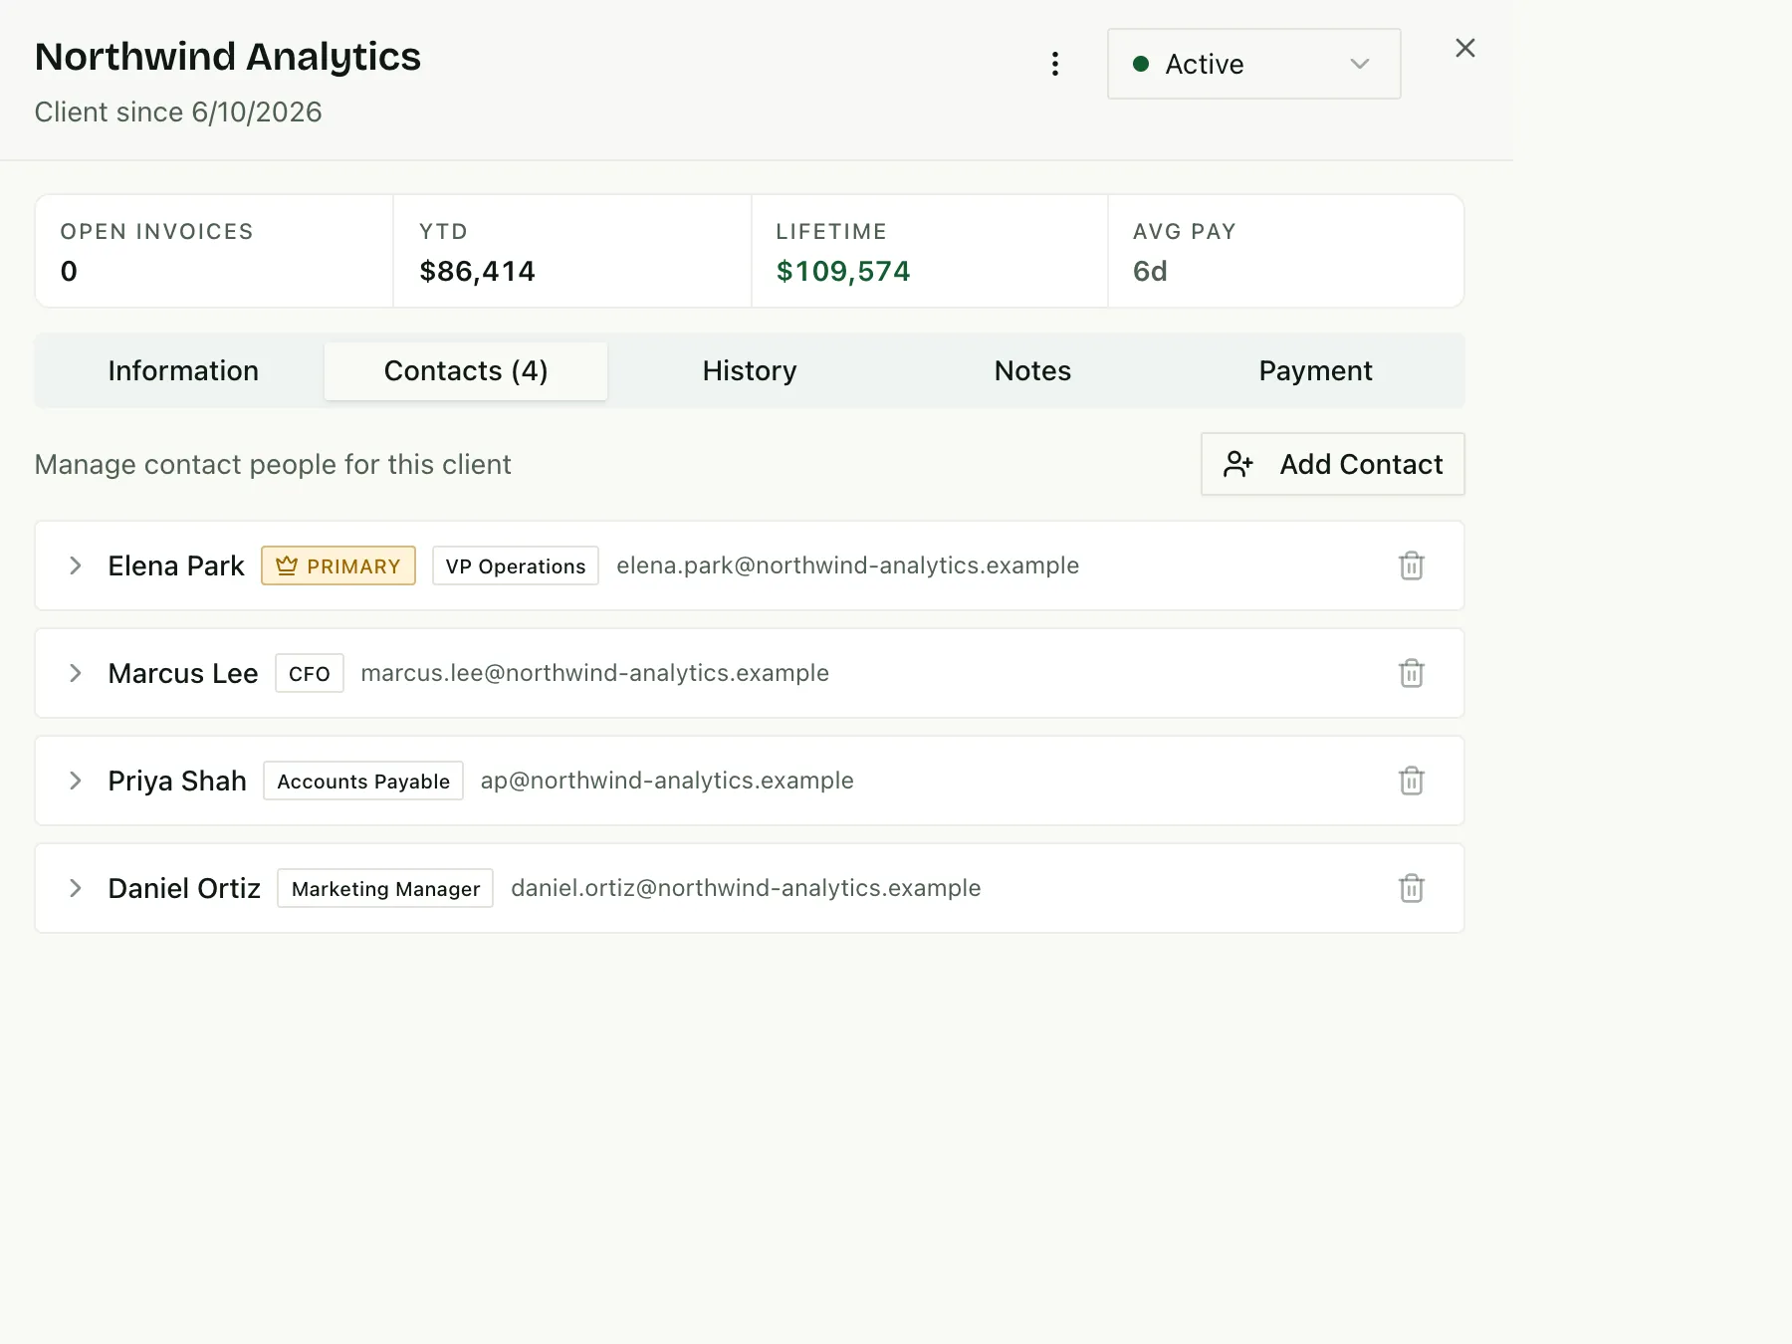The image size is (1792, 1344).
Task: Click the Northwind Analytics title
Action: coord(228,57)
